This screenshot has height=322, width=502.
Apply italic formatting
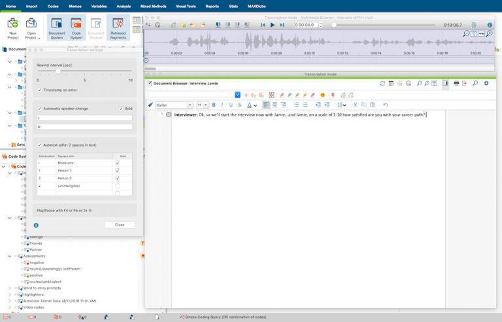(222, 105)
